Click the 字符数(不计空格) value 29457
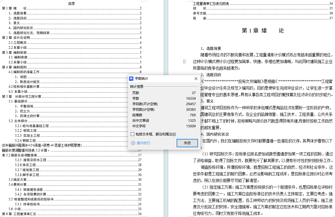The width and height of the screenshot is (335, 217). coord(191,104)
